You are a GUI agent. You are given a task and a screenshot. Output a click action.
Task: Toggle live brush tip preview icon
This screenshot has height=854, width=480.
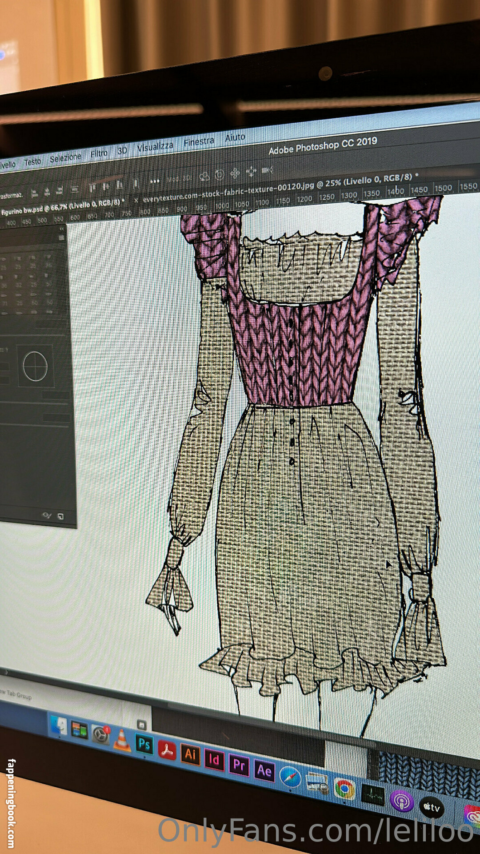point(47,516)
